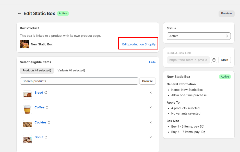Copy the Build-A-Box link with clipboard icon
This screenshot has height=152, width=240.
click(214, 60)
